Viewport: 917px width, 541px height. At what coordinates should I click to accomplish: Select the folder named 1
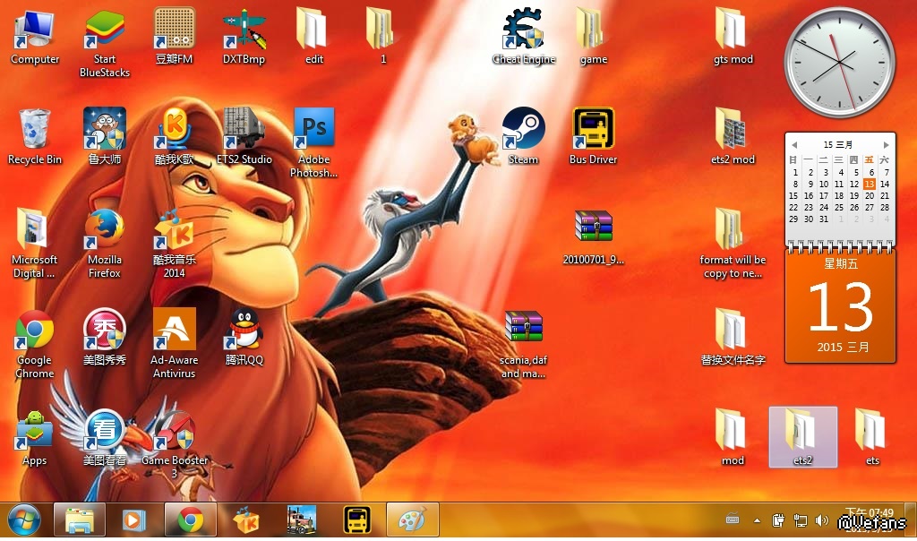(x=383, y=36)
